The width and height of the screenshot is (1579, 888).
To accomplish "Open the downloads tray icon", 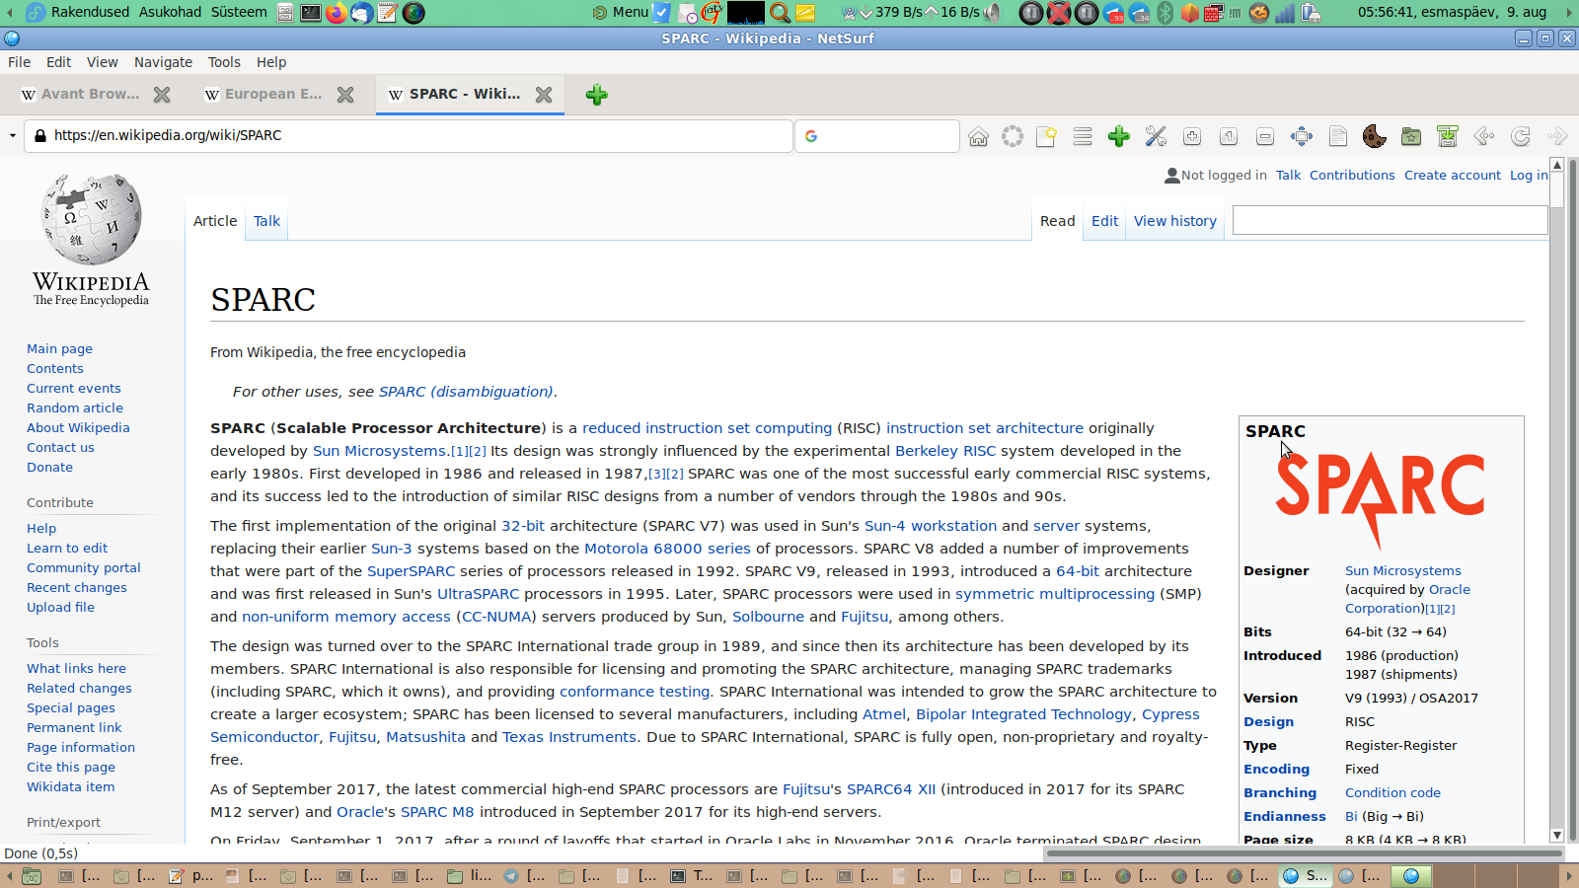I will pos(1448,136).
